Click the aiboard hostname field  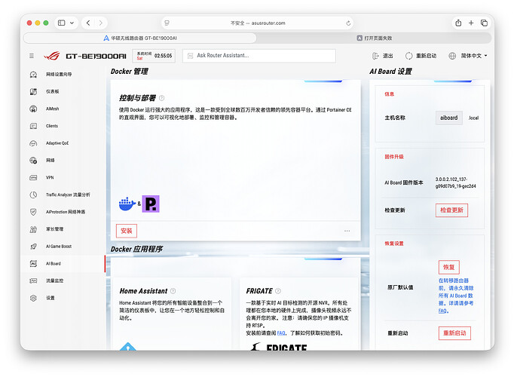coord(448,118)
